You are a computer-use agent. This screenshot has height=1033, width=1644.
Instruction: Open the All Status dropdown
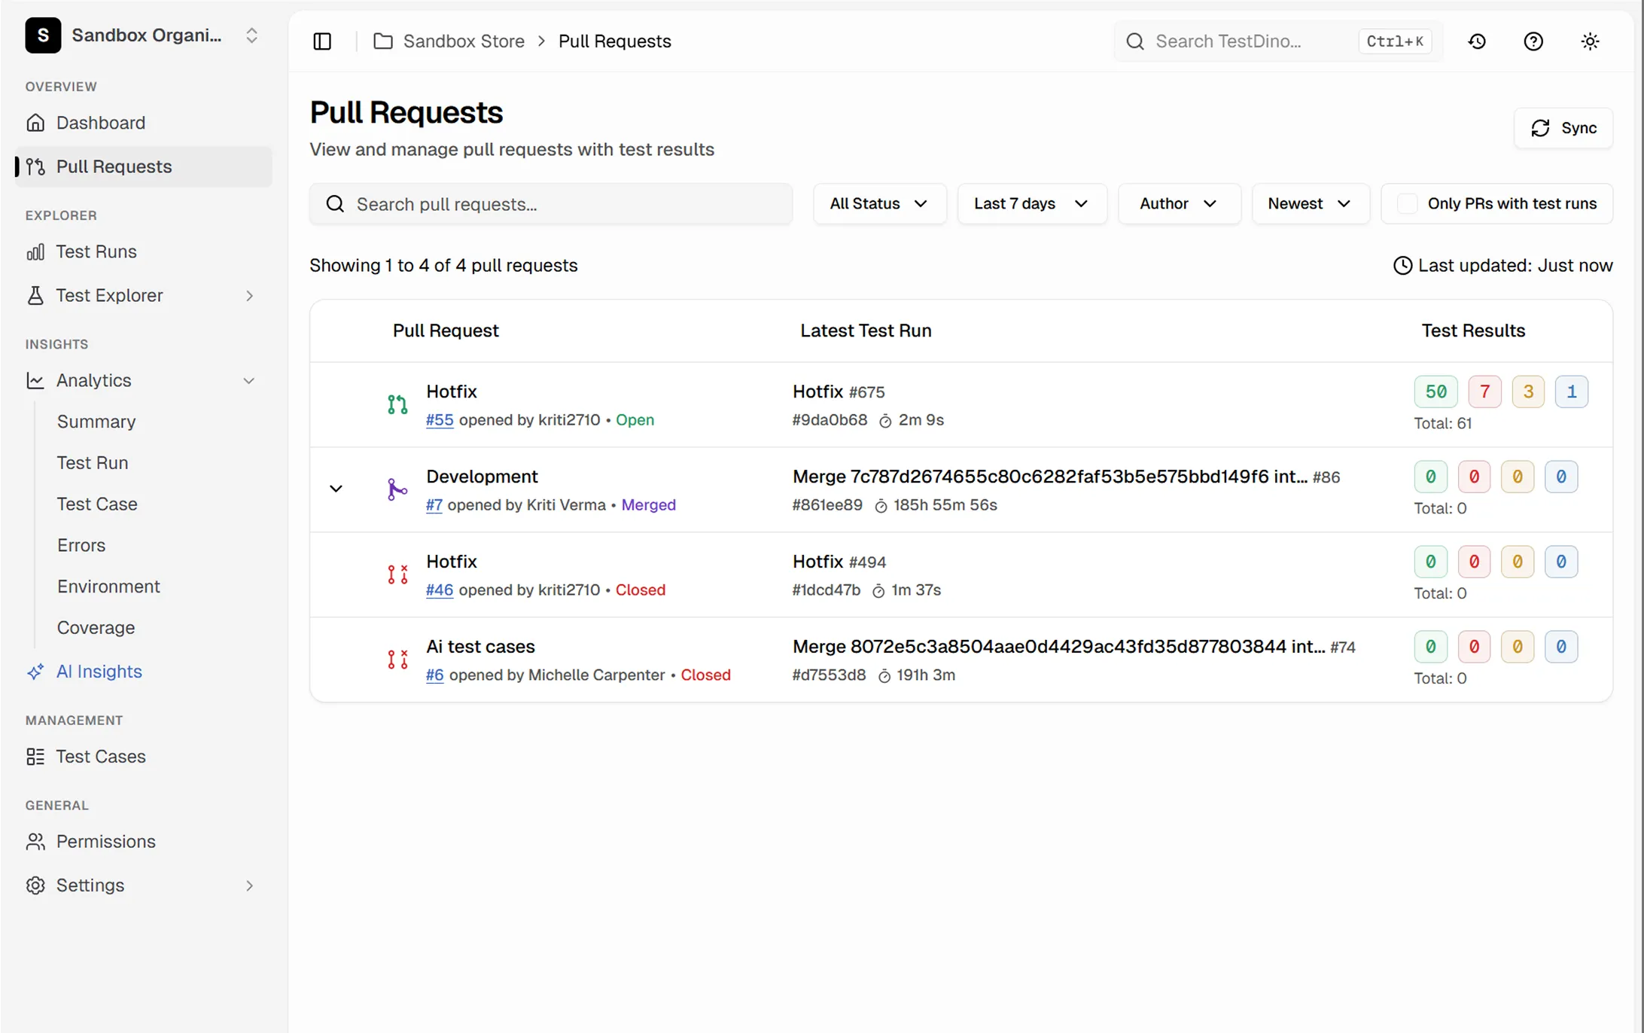[x=879, y=204]
